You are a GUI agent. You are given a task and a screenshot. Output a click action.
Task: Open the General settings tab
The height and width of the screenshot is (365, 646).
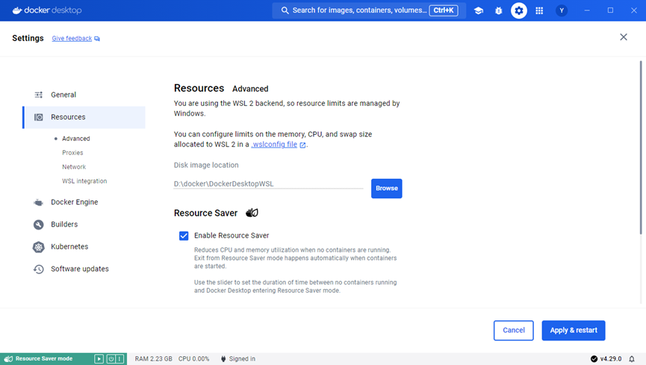(x=63, y=95)
